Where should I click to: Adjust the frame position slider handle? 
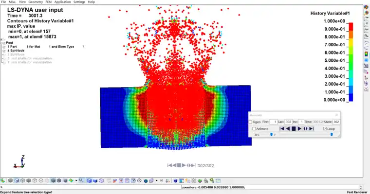coord(332,134)
